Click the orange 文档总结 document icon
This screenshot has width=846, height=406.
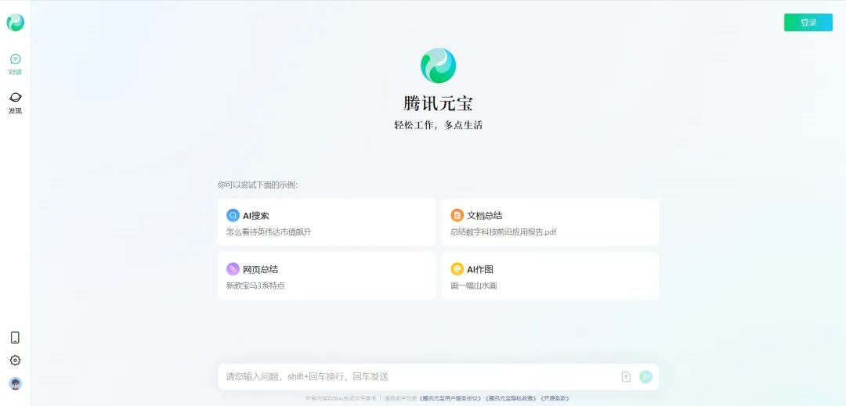click(457, 215)
